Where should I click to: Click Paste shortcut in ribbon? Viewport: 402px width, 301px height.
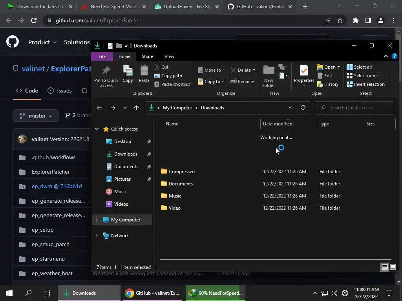click(x=172, y=84)
